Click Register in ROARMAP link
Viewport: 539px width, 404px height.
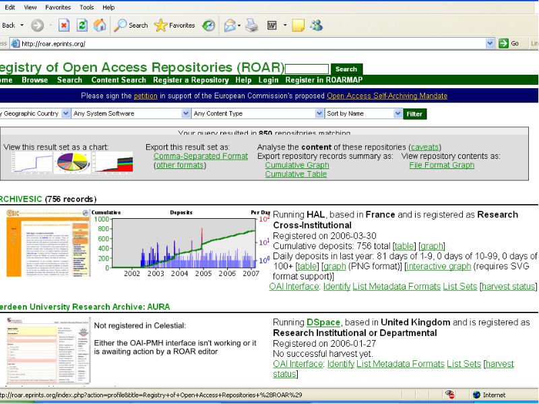pos(324,79)
